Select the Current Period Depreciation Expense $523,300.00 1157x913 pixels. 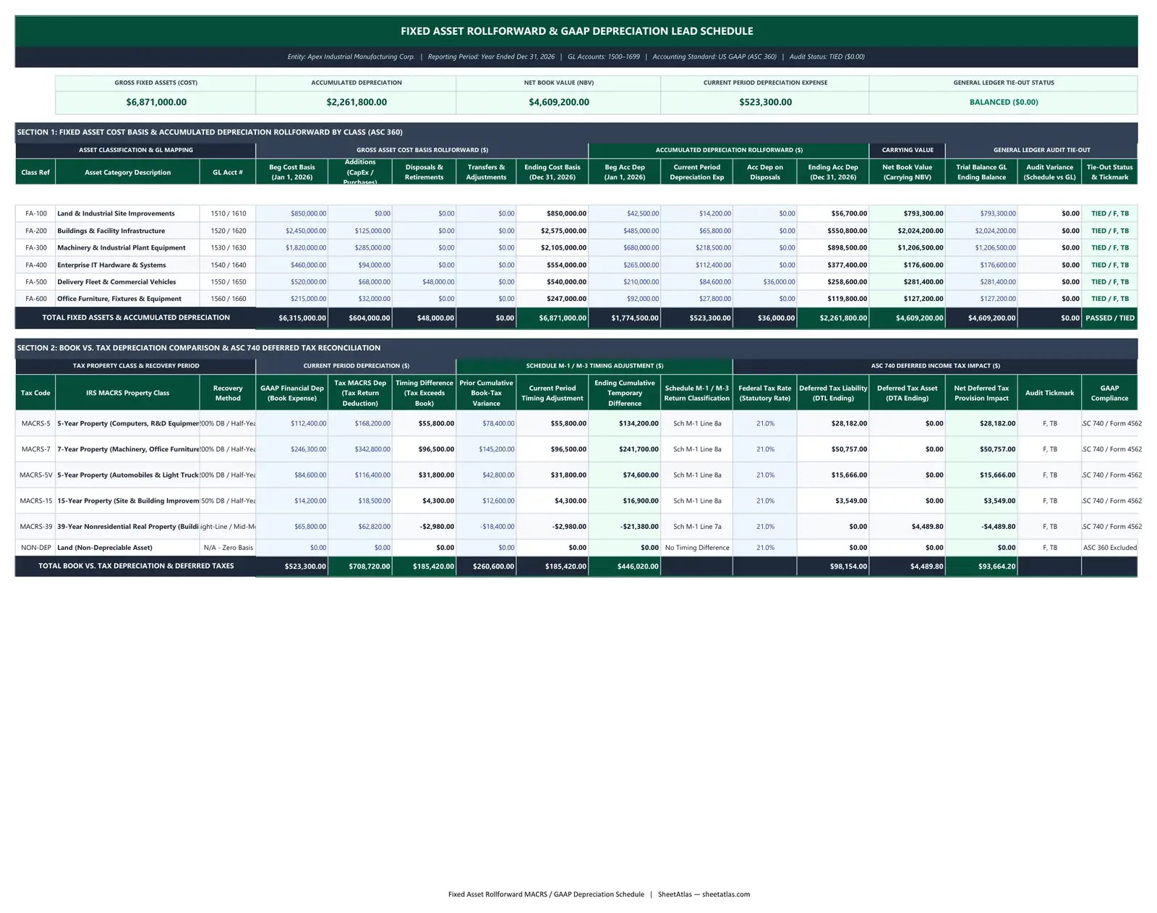(765, 102)
